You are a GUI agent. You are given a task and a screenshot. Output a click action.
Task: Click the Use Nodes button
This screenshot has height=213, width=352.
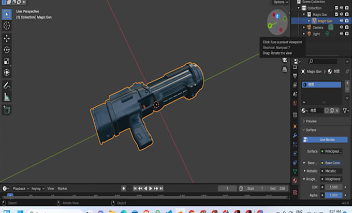(x=325, y=139)
